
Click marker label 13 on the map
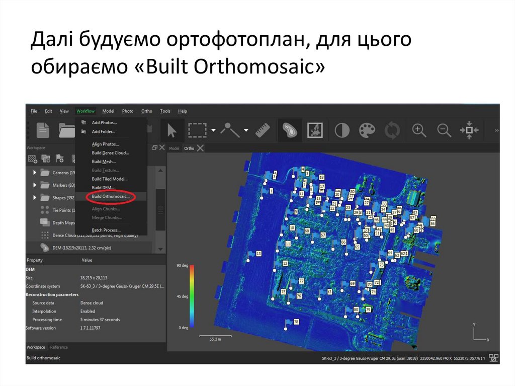(x=259, y=254)
